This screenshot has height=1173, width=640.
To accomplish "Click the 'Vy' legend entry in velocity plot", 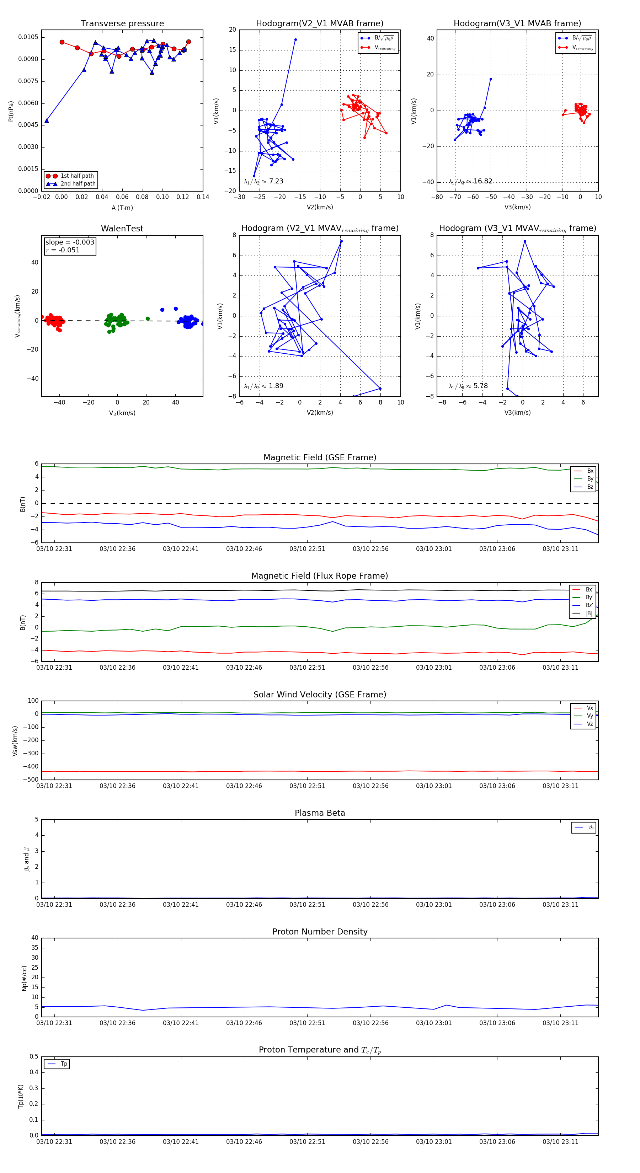I will [583, 716].
